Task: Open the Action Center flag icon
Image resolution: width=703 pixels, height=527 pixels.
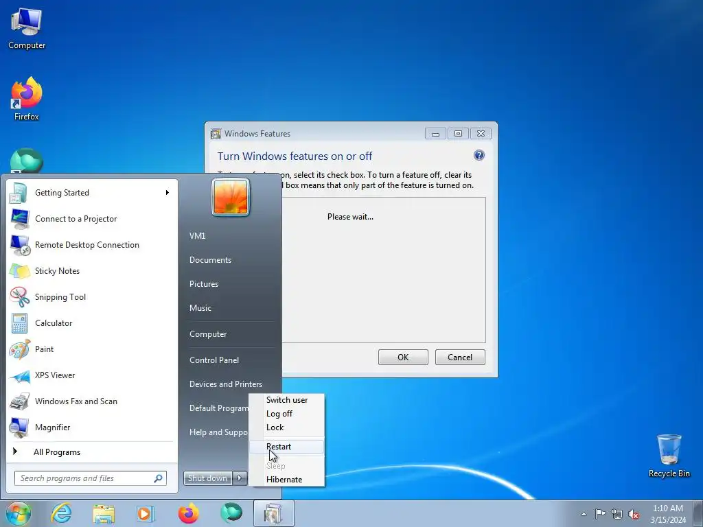Action: 600,513
